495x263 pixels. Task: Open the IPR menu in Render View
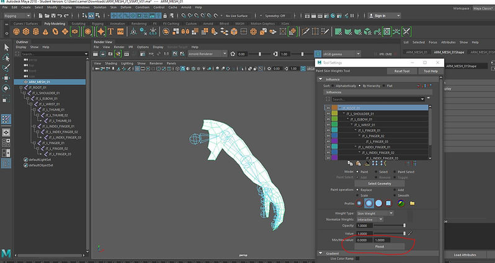pos(130,47)
